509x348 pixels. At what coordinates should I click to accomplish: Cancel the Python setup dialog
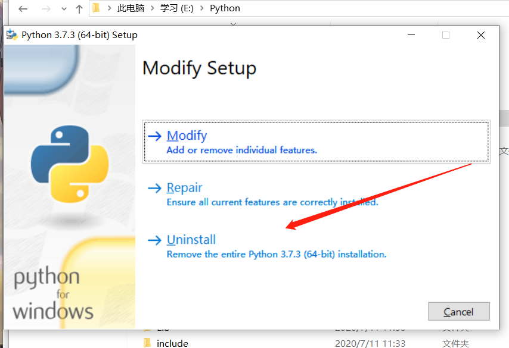pos(458,311)
